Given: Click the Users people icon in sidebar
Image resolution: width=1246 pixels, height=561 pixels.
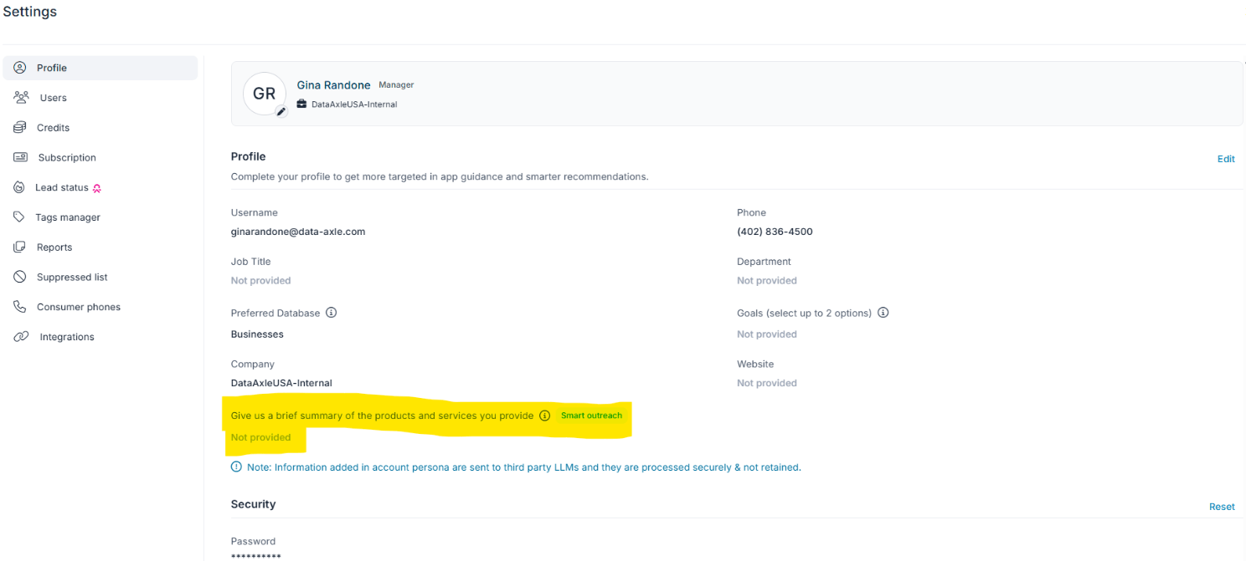Looking at the screenshot, I should tap(21, 98).
